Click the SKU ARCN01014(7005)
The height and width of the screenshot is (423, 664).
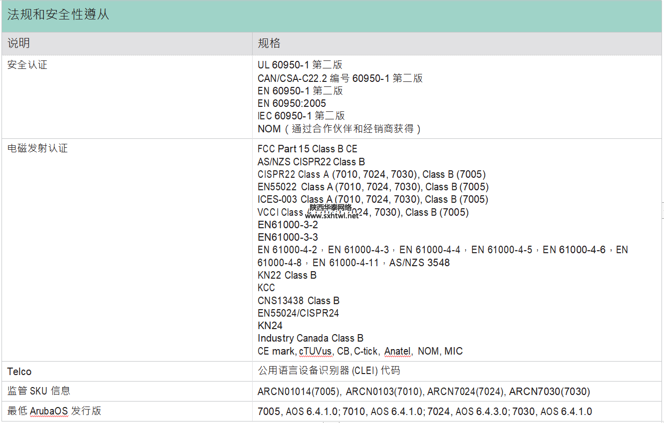(x=299, y=392)
